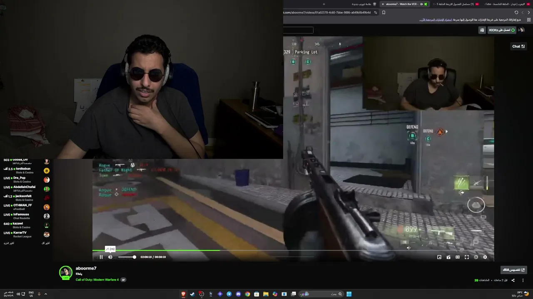Image resolution: width=533 pixels, height=299 pixels.
Task: Open AbdellahChafai channel in sidebar
Action: click(x=27, y=189)
